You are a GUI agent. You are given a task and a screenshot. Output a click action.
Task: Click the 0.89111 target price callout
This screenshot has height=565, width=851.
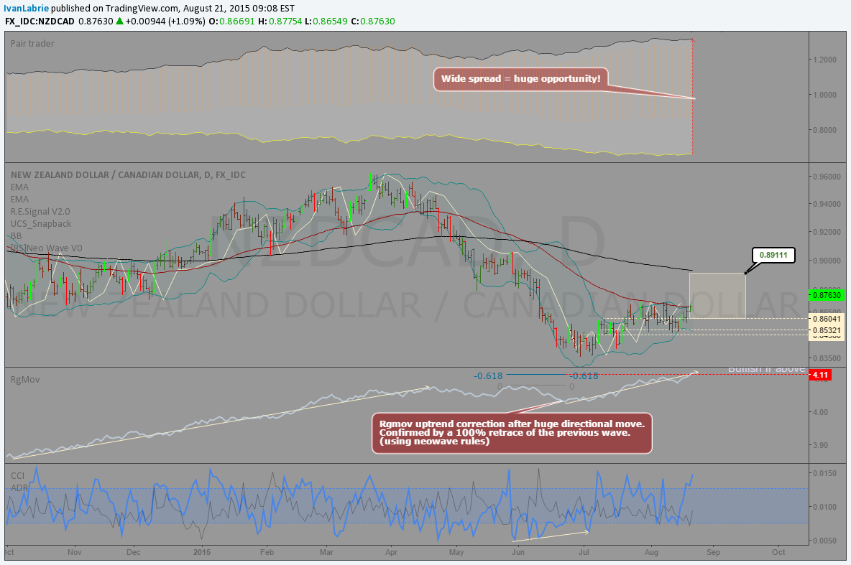click(x=773, y=255)
